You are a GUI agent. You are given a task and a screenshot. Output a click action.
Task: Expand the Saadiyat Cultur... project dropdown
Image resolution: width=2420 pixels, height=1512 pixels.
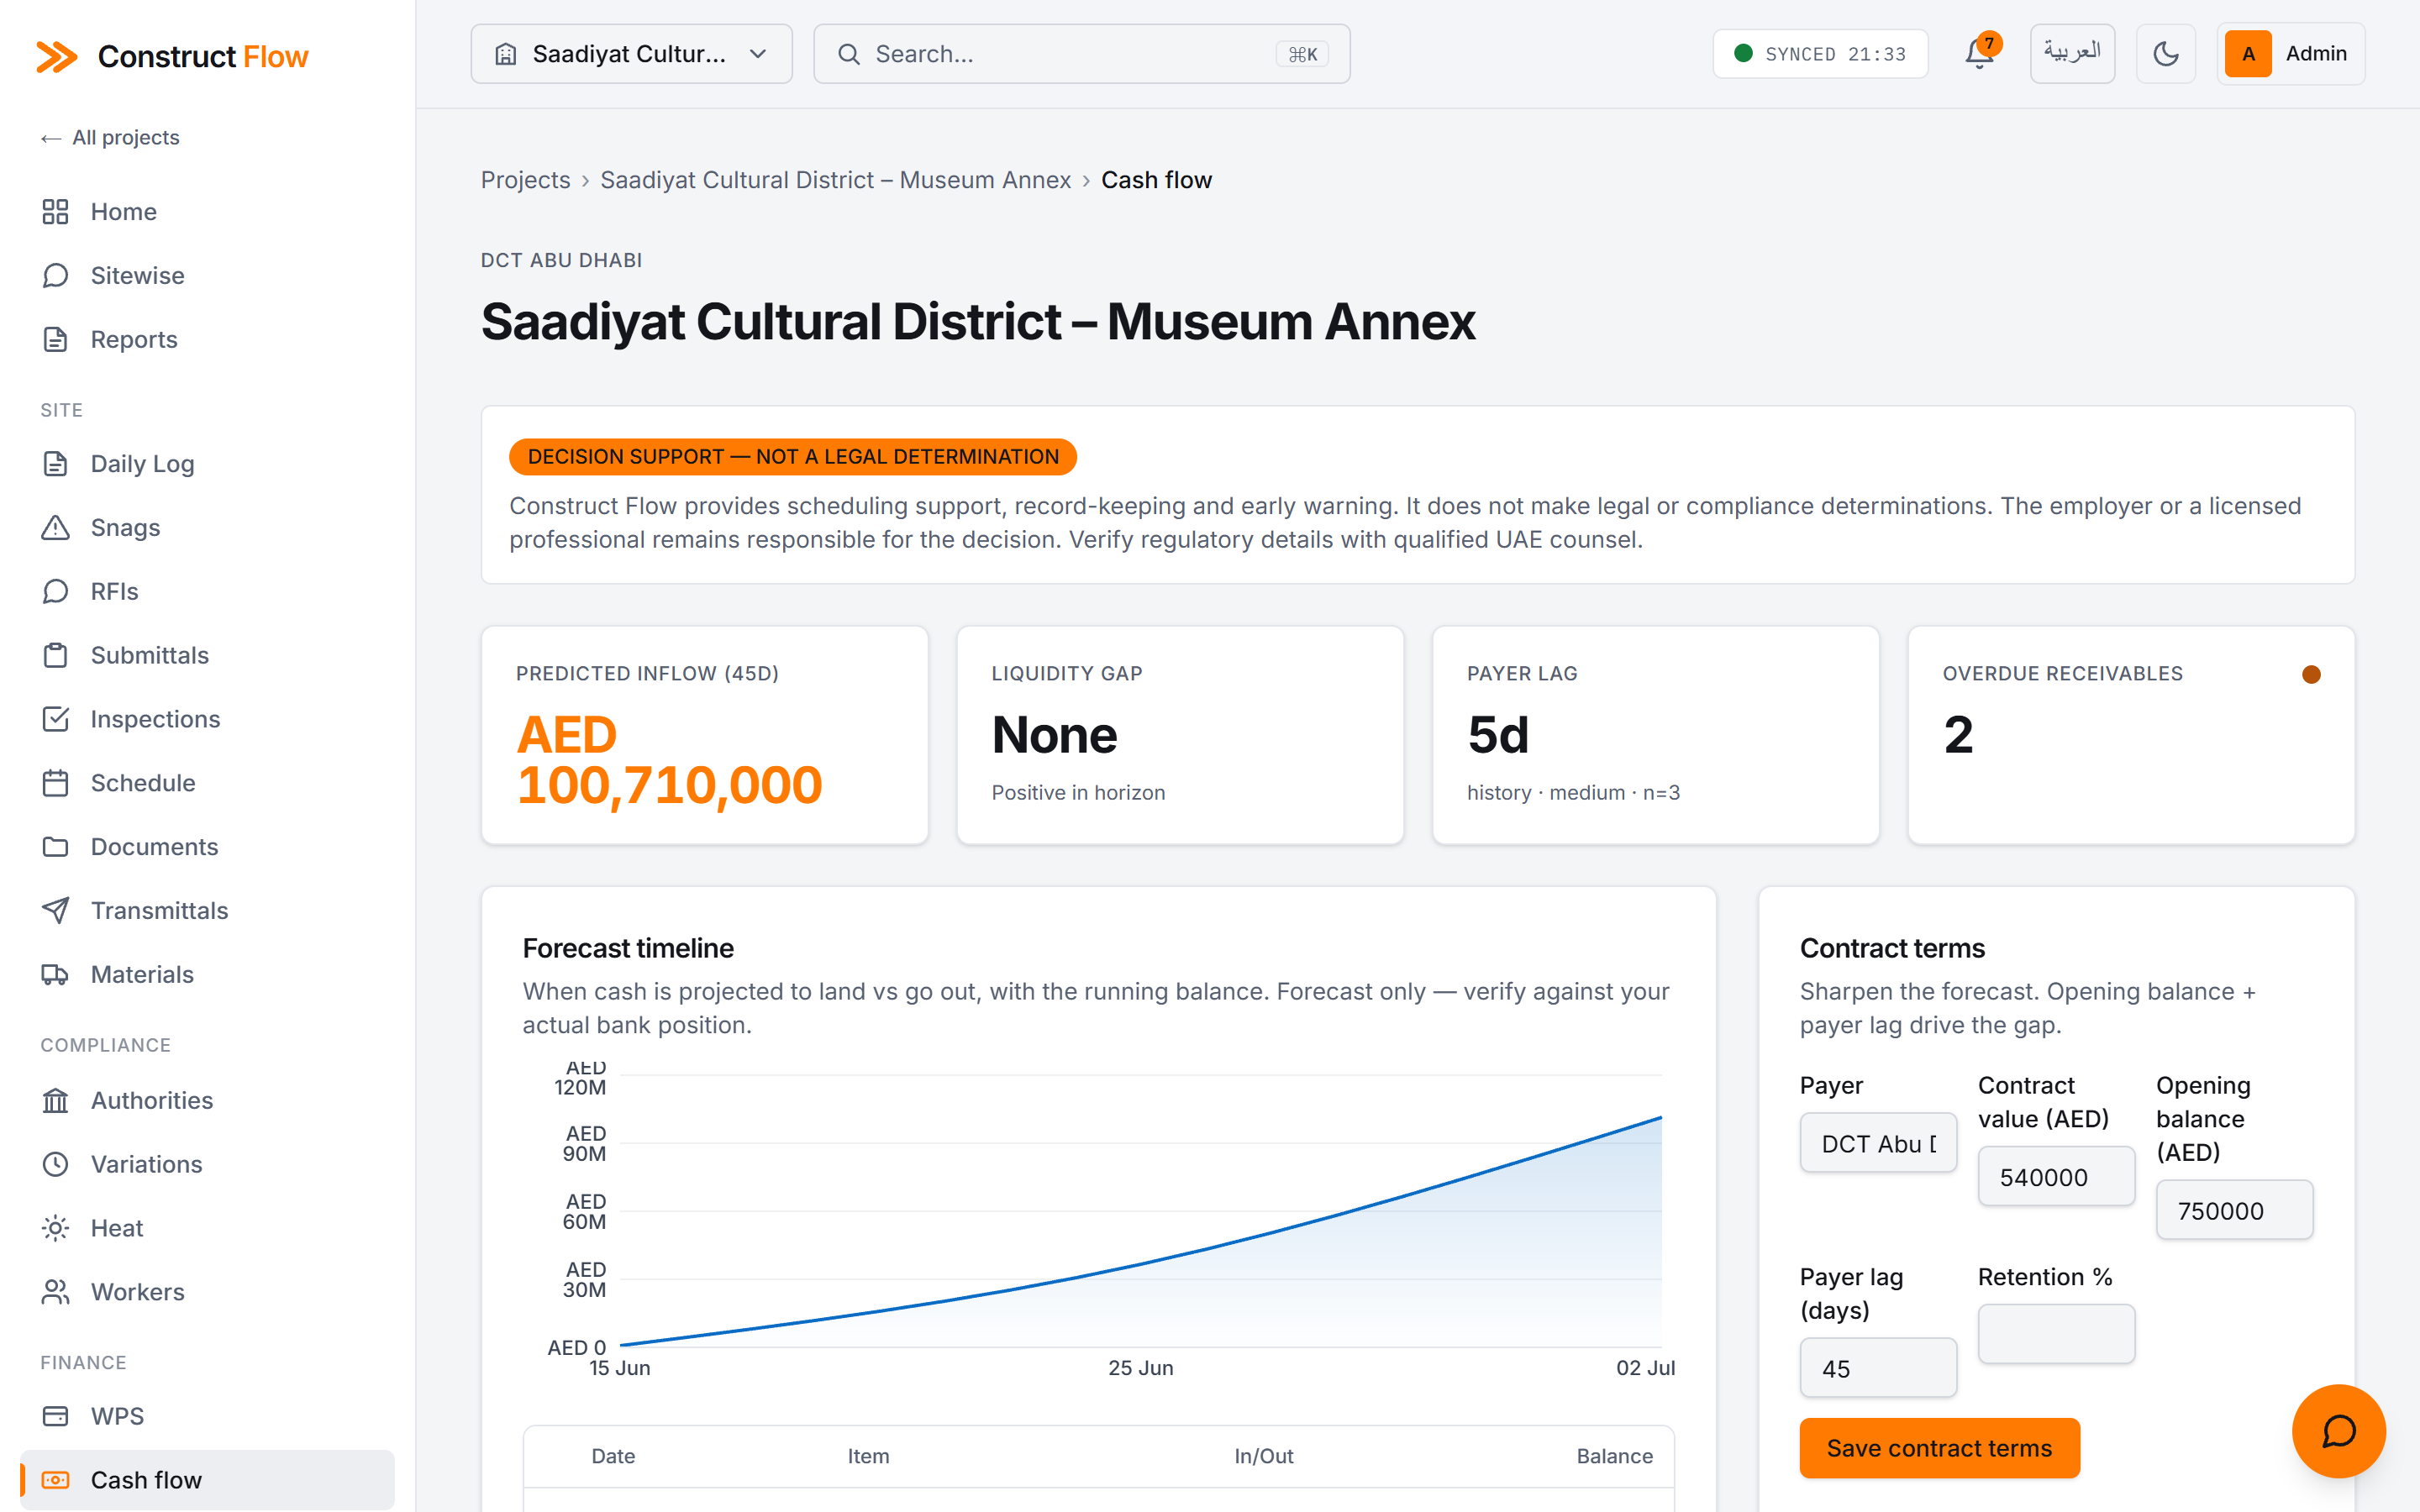(x=631, y=54)
